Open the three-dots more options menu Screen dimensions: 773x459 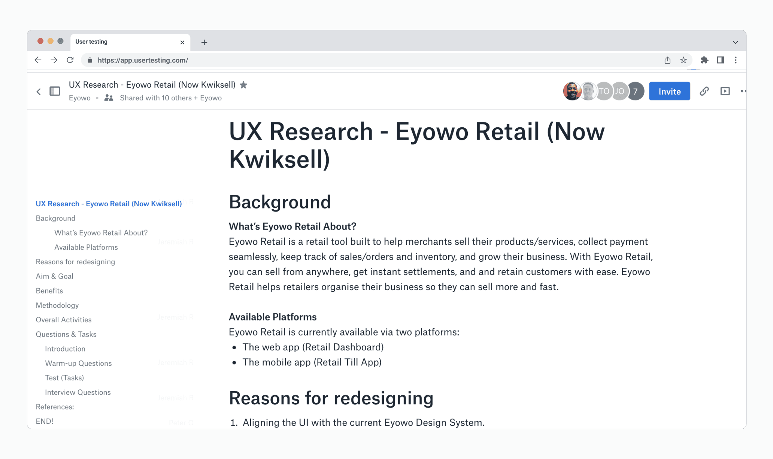coord(743,91)
